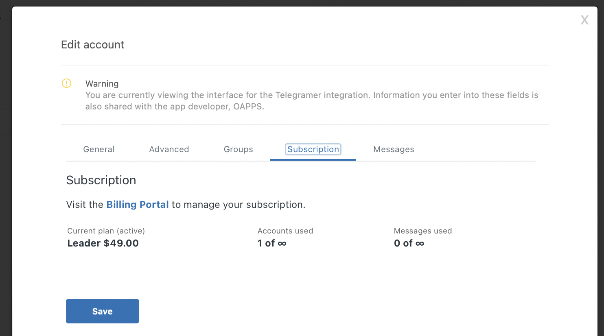Click the yellow warning icon
604x336 pixels.
pos(66,83)
